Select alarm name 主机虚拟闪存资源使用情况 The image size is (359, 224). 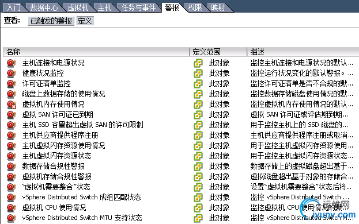pos(63,145)
